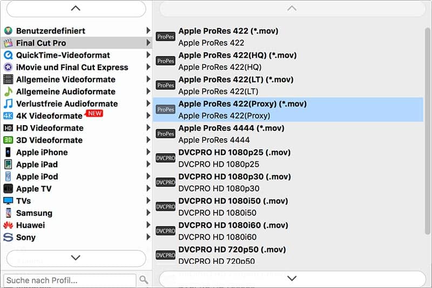
Task: Click the blue music note icon for Verlustfreie Audioformate
Action: coord(8,104)
